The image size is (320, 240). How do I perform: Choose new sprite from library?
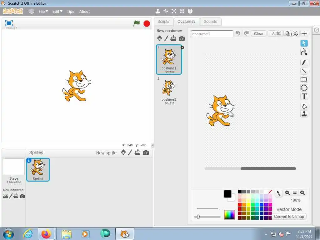point(123,152)
